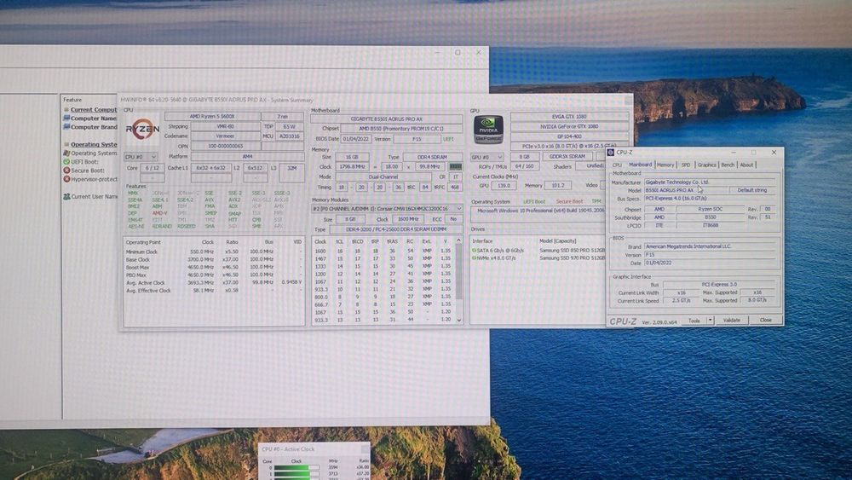Click the NVIDIA GeForce logo

click(x=488, y=130)
